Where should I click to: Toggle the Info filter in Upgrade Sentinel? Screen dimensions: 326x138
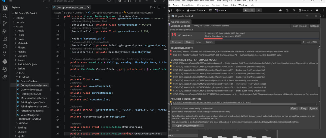point(198,42)
